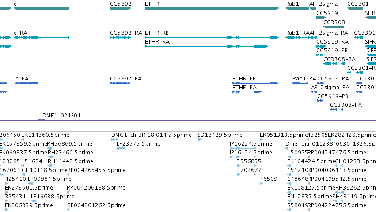Click the RP004199542.5prime EST label
The width and height of the screenshot is (376, 212).
pyautogui.click(x=337, y=179)
